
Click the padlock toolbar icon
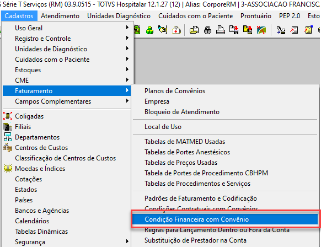pos(207,30)
